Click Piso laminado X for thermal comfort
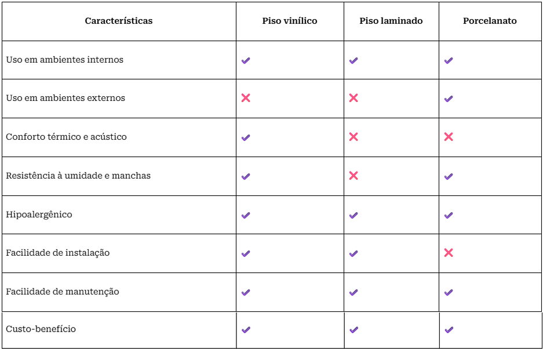Image resolution: width=543 pixels, height=349 pixels. (354, 137)
